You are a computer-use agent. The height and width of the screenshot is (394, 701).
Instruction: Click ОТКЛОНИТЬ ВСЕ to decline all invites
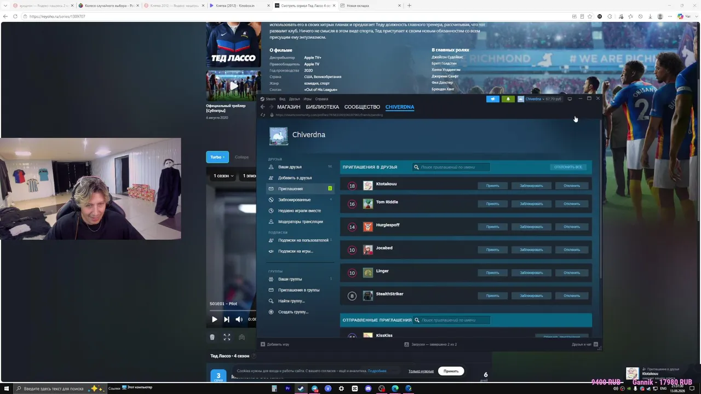(x=568, y=167)
